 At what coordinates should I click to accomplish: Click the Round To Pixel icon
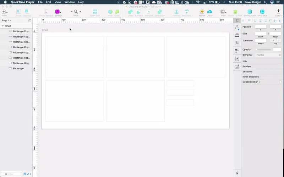point(235,12)
